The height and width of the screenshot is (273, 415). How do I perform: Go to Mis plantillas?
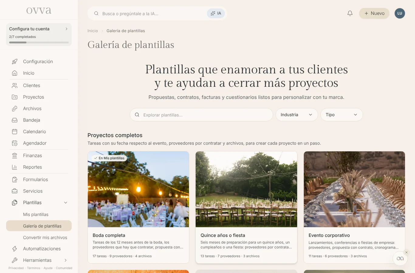[36, 214]
